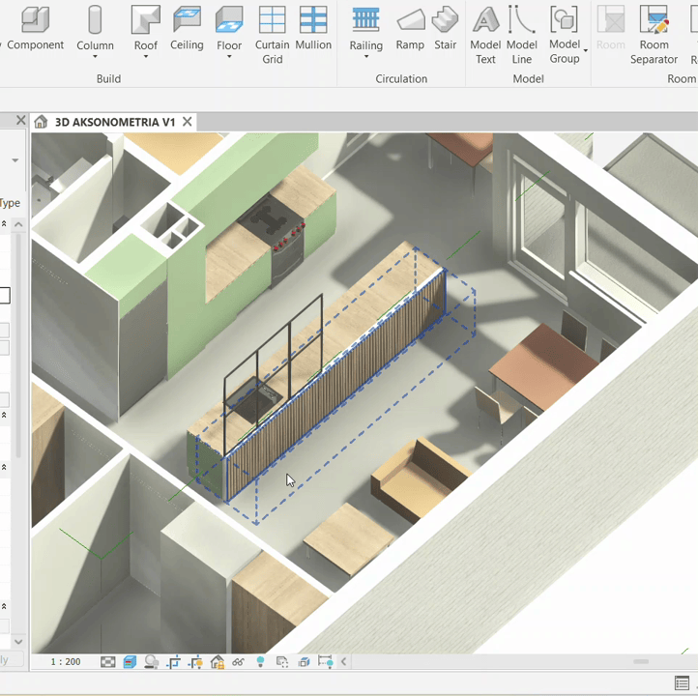Toggle Reveal Hidden Elements light bulb
Image resolution: width=698 pixels, height=696 pixels.
click(260, 662)
